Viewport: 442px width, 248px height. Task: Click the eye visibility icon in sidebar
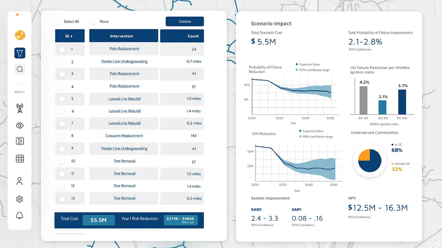(20, 126)
